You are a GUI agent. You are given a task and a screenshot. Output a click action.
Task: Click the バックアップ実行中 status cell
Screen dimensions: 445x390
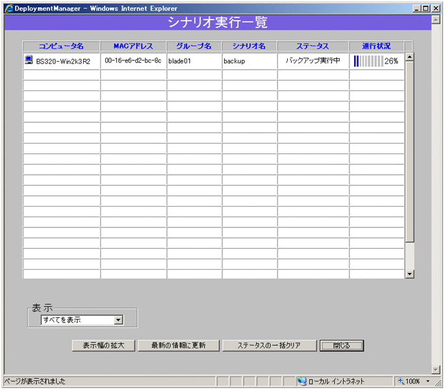313,61
